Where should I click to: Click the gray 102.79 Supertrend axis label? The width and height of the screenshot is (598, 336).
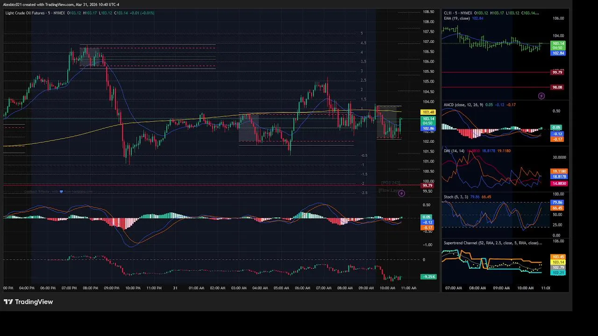tap(558, 268)
